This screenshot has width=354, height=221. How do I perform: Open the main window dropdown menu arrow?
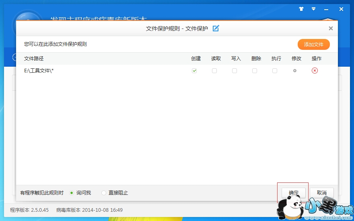point(314,9)
